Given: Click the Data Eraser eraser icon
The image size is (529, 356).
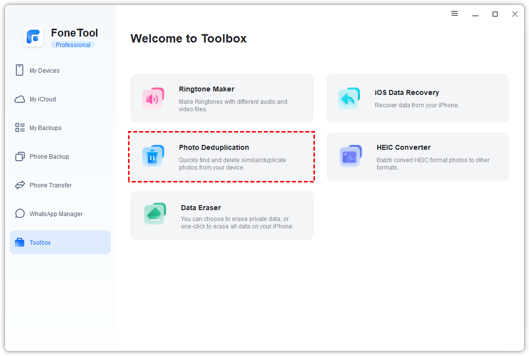Looking at the screenshot, I should (155, 214).
